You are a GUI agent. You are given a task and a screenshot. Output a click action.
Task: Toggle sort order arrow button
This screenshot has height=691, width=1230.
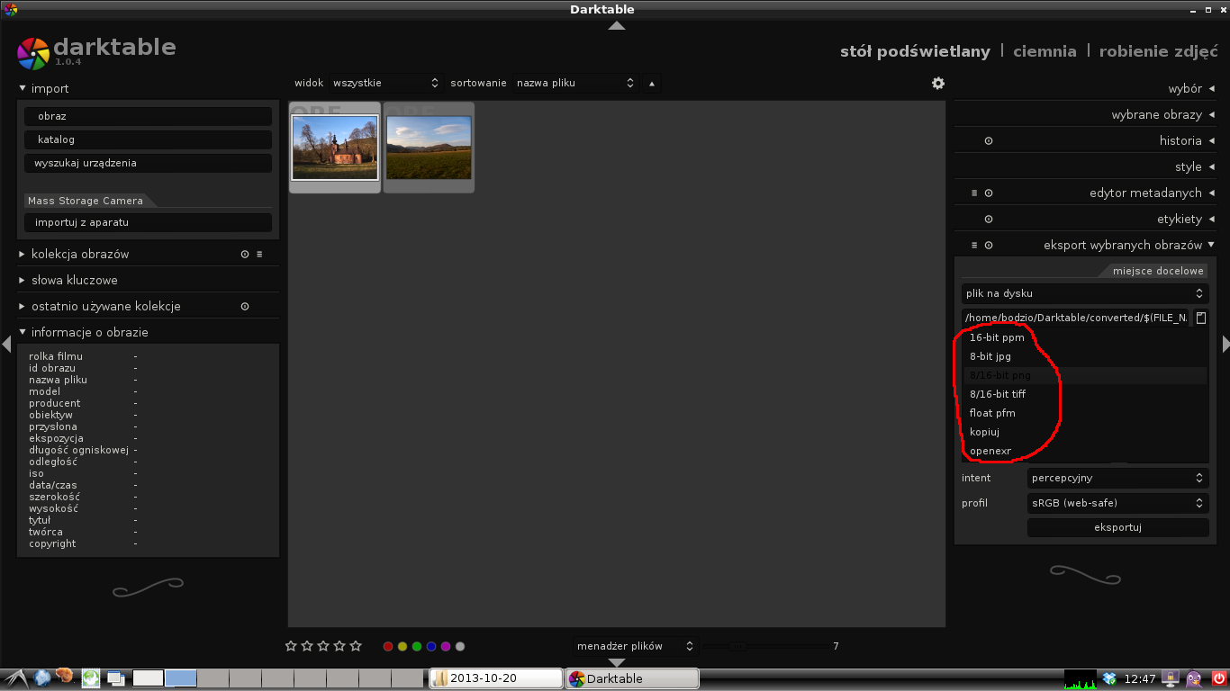point(652,84)
